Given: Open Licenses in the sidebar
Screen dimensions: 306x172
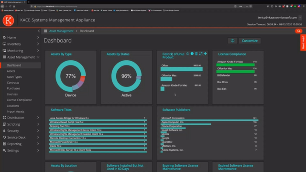Looking at the screenshot, I should tap(12, 94).
